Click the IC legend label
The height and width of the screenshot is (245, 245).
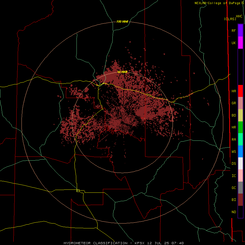(x=234, y=176)
